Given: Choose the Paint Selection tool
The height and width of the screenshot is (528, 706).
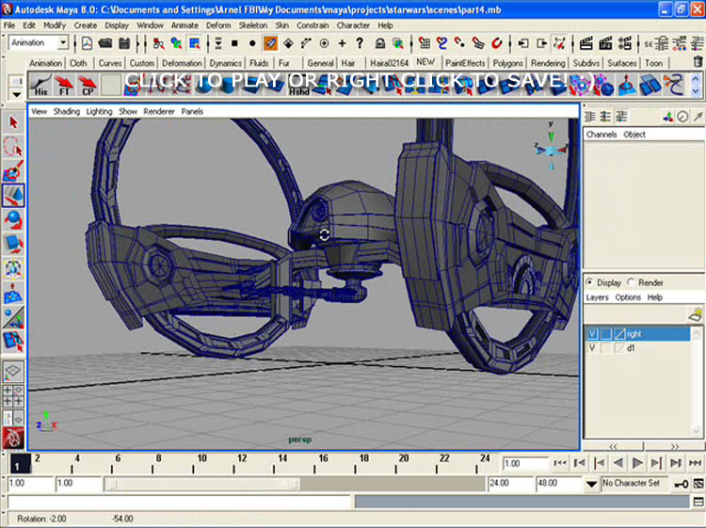Looking at the screenshot, I should 13,171.
